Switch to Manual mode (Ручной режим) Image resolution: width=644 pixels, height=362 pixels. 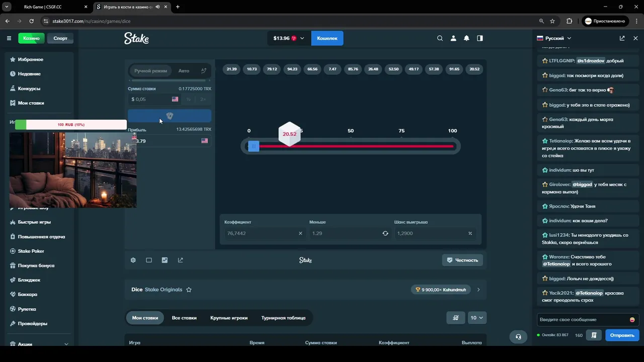150,71
